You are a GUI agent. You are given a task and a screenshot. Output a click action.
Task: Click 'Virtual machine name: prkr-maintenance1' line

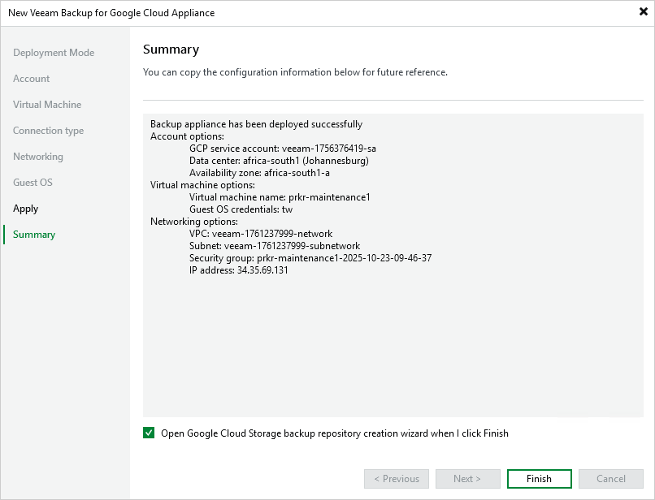coord(280,197)
